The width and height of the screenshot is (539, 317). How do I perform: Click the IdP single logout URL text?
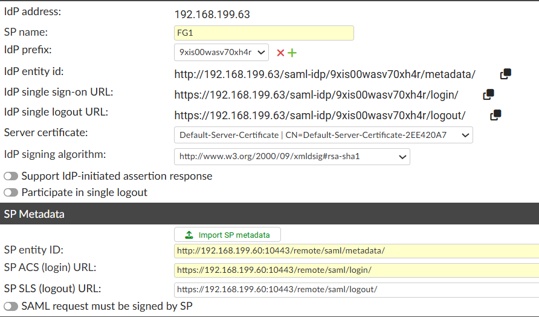coord(320,115)
